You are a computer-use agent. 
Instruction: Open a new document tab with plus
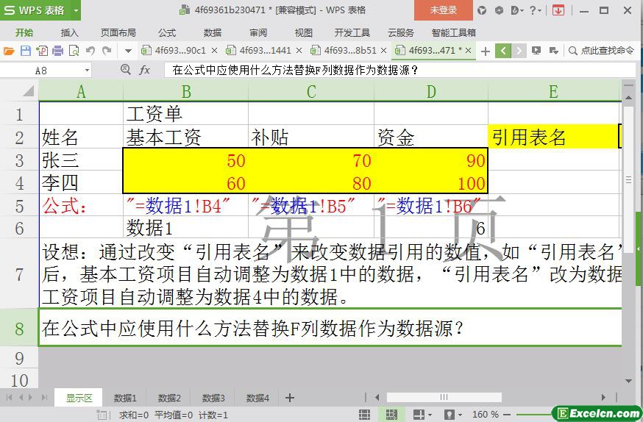click(x=485, y=51)
